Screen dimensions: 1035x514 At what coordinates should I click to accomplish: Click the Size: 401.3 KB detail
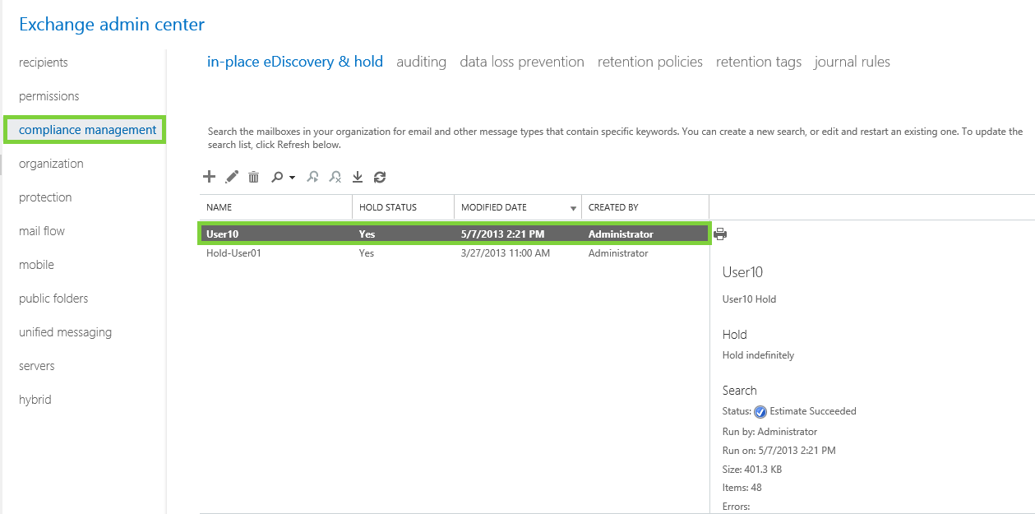[x=752, y=470]
